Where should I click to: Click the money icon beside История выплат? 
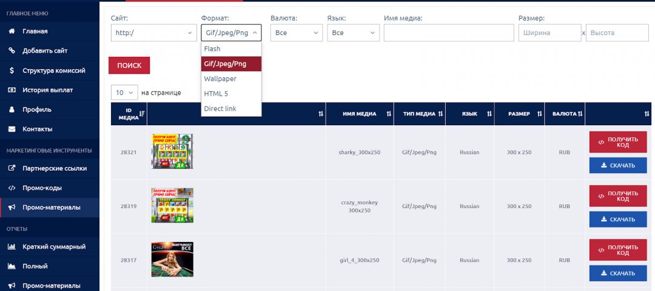(x=12, y=90)
